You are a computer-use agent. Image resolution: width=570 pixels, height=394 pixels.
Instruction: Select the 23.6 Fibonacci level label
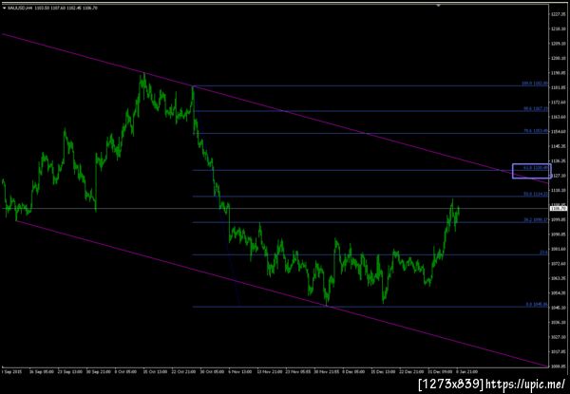tap(543, 252)
